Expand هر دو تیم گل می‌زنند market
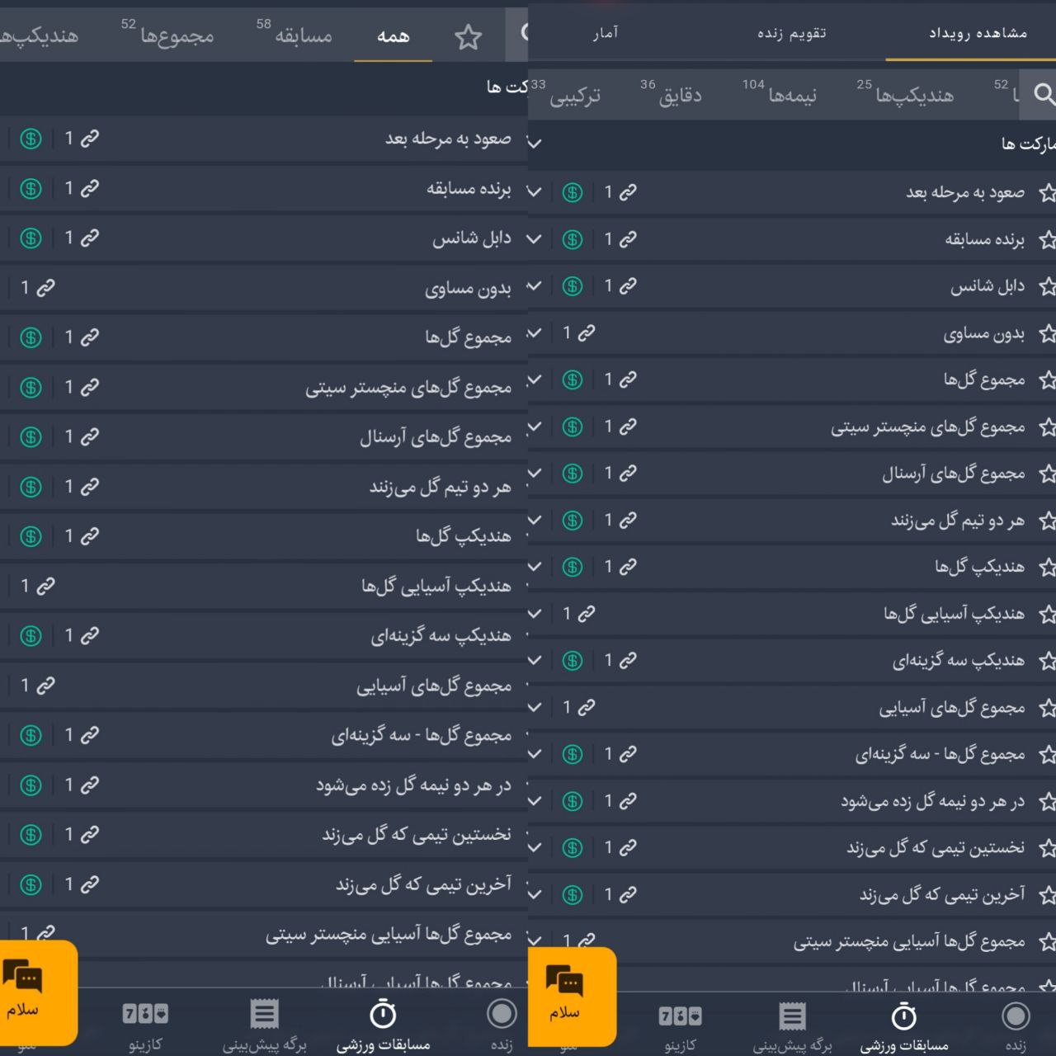The image size is (1056, 1056). (x=533, y=520)
